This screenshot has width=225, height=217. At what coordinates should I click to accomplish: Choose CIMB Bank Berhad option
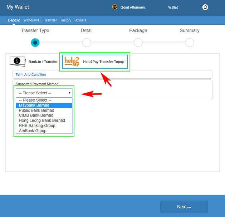tap(36, 115)
